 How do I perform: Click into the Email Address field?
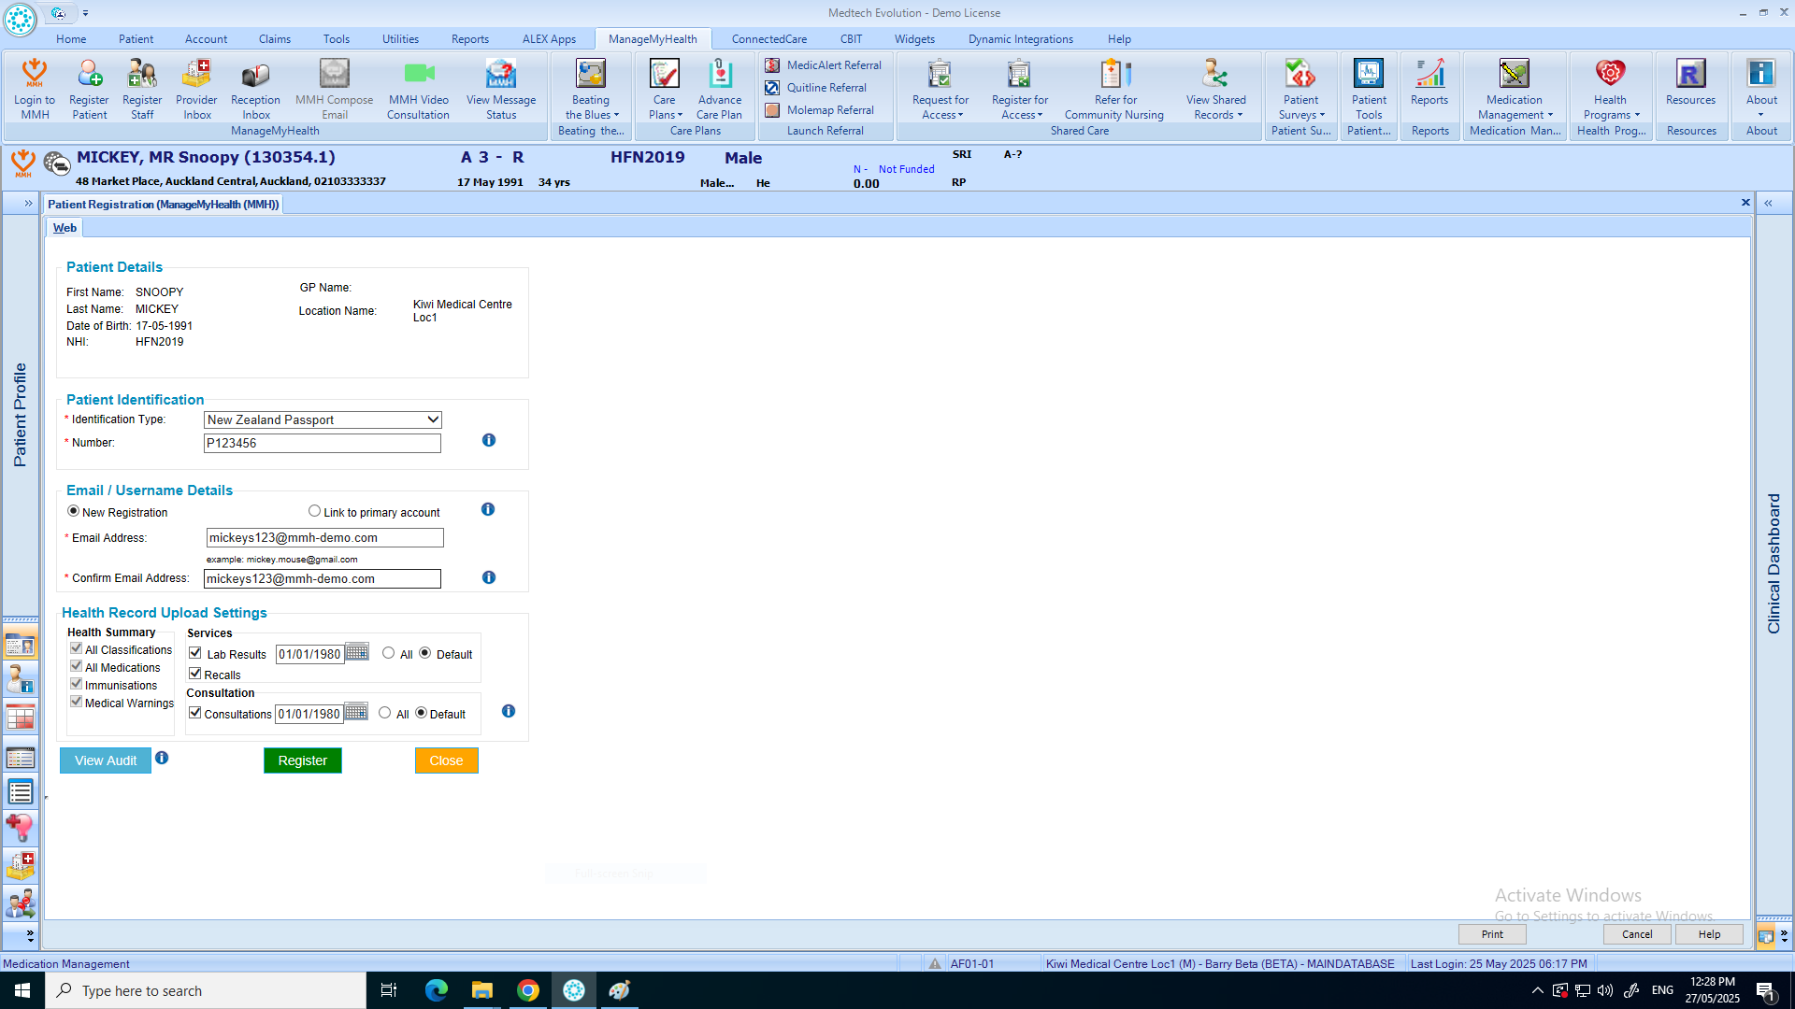[x=324, y=538]
